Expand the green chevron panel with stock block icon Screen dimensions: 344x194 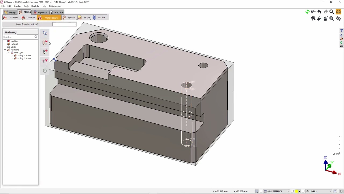[x=342, y=44]
